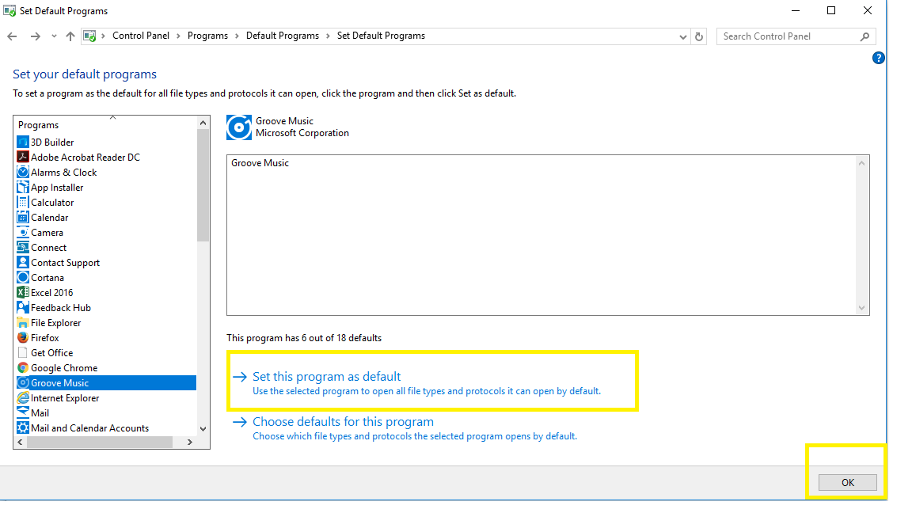
Task: Expand the chevron after Control Panel breadcrumb
Action: click(178, 36)
